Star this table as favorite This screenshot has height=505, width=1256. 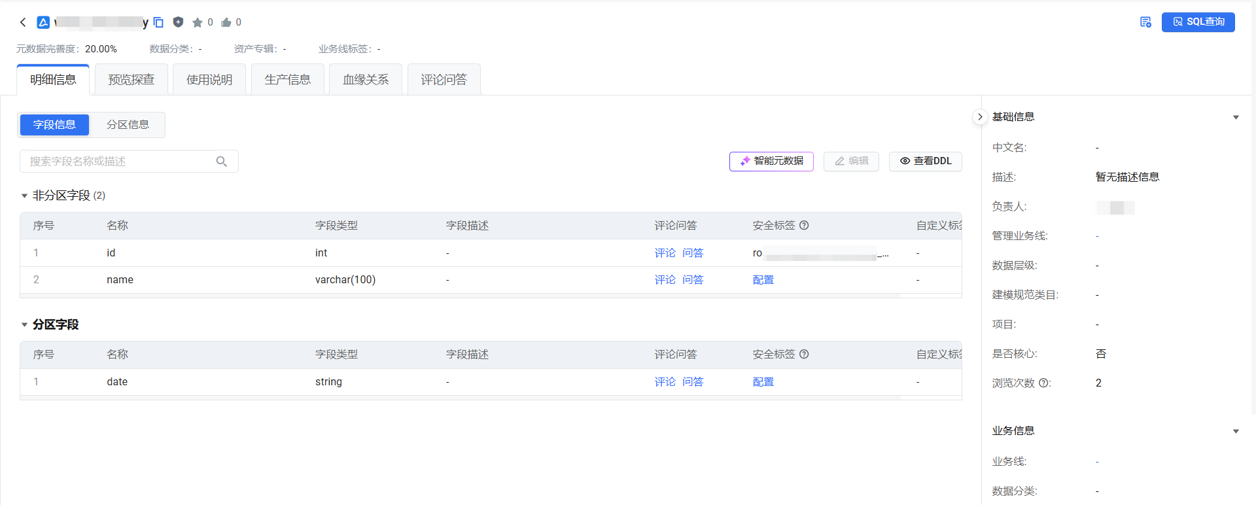click(x=198, y=22)
